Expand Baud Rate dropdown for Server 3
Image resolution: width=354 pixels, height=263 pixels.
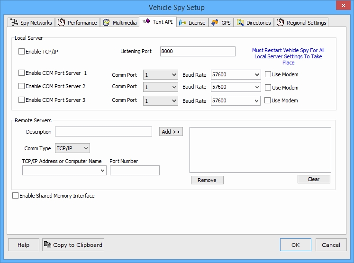(257, 100)
